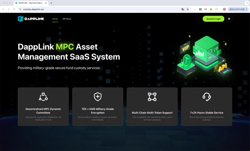
Task: Select the DAPPLINK Merchant browser tab
Action: [31, 3]
